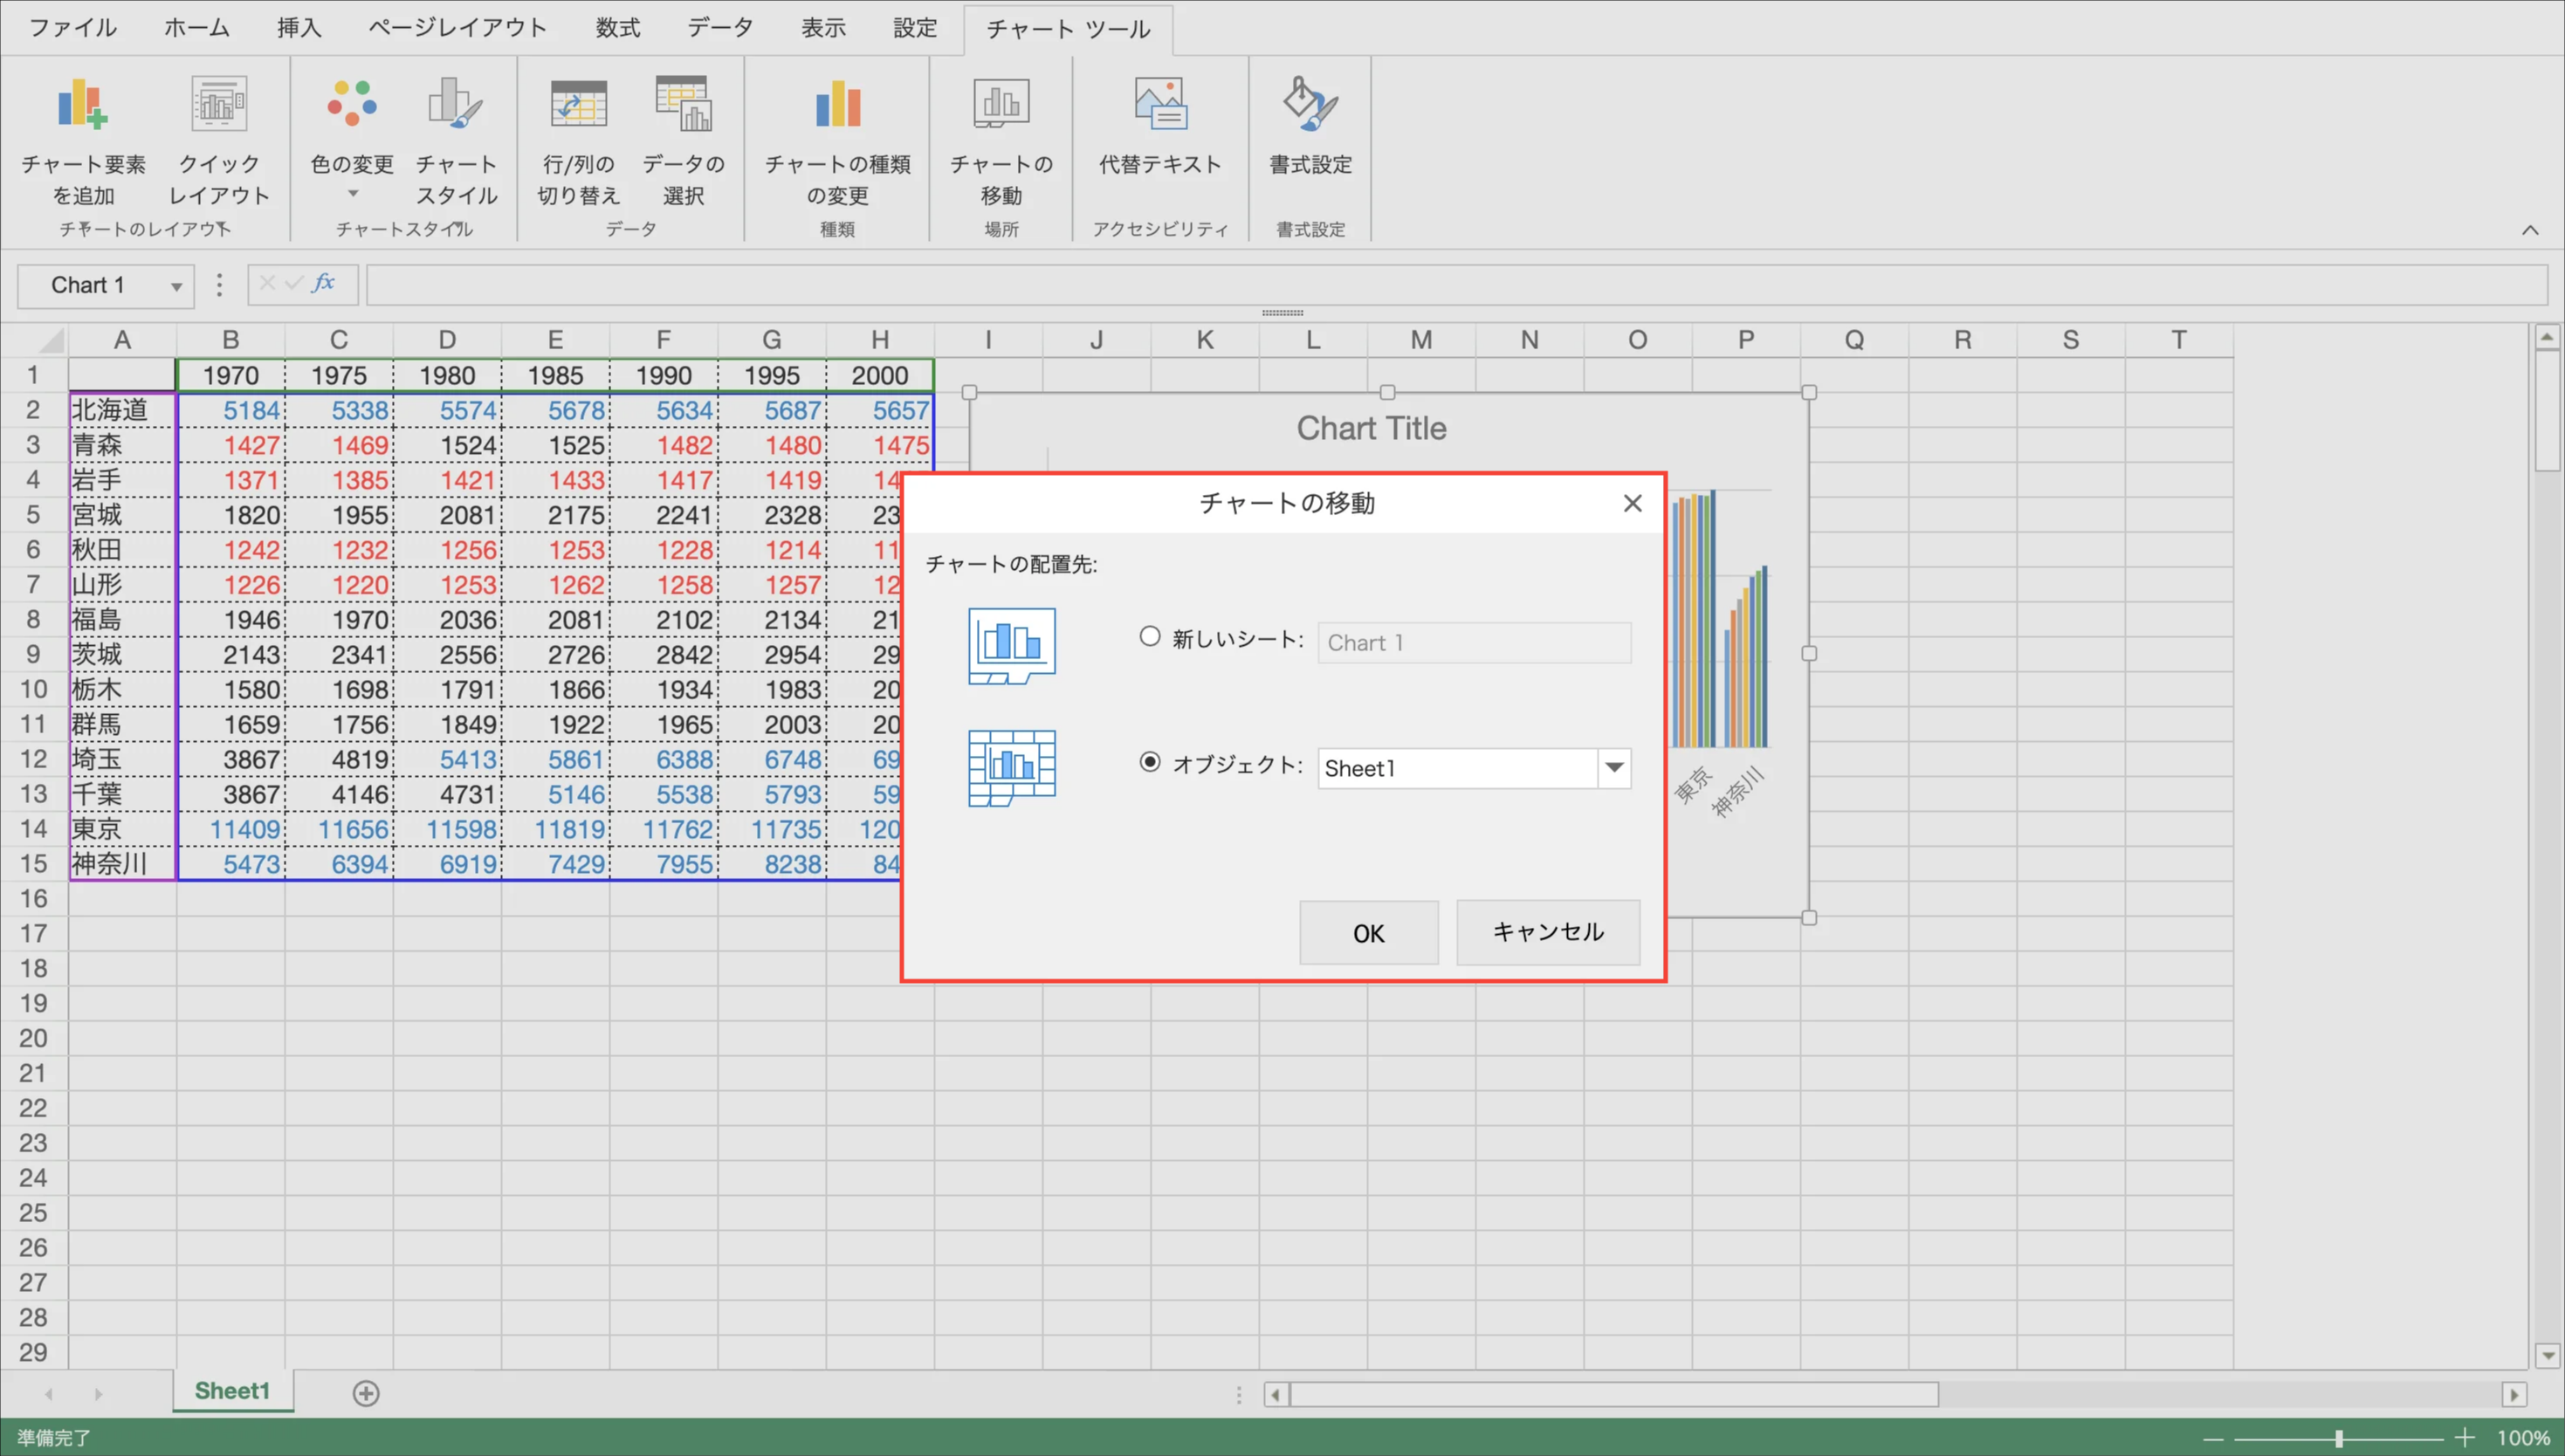Click the キャンセル button
2565x1456 pixels.
click(1547, 932)
